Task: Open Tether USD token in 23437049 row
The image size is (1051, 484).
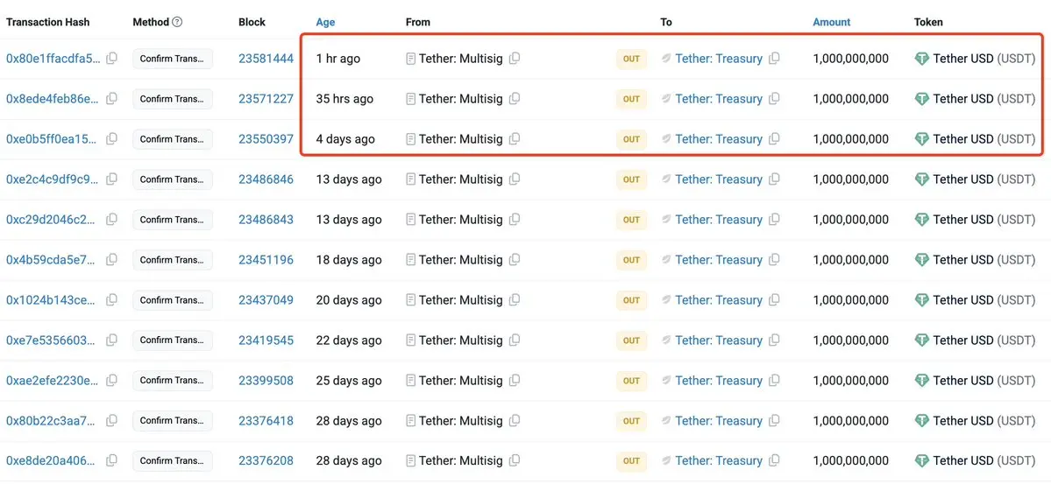Action: [x=962, y=300]
